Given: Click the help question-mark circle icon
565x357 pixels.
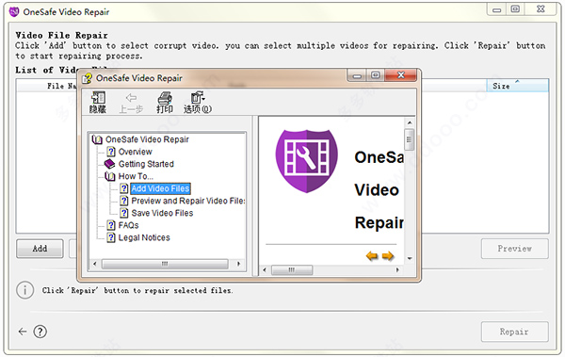Looking at the screenshot, I should (40, 332).
